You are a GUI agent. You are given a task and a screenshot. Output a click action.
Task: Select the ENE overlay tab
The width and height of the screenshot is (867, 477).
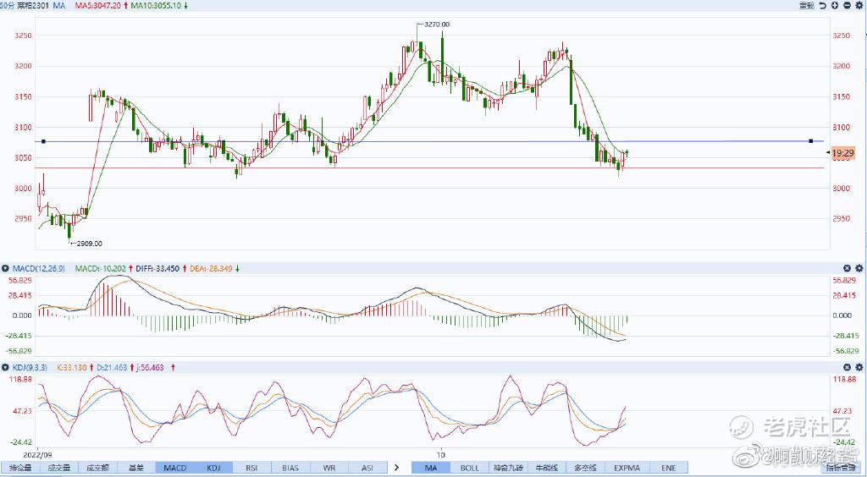[668, 468]
